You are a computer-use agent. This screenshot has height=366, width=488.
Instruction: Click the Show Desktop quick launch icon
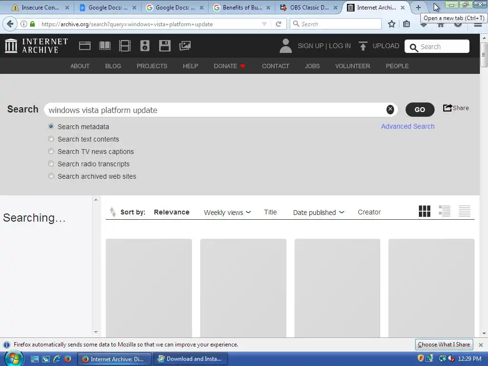[34, 359]
